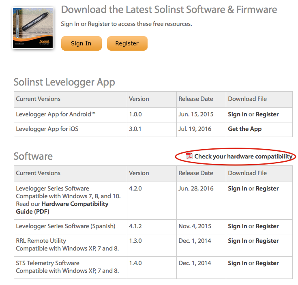298x285 pixels.
Task: Click the Solinst Levelogger App heading
Action: click(64, 82)
